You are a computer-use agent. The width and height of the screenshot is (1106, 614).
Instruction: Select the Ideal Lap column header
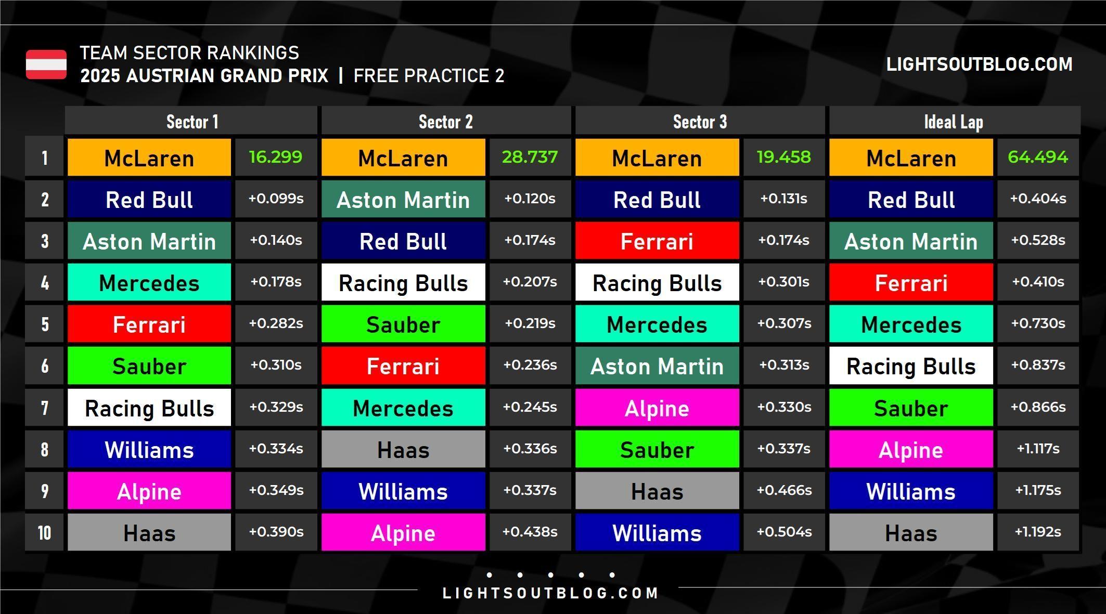tap(954, 122)
